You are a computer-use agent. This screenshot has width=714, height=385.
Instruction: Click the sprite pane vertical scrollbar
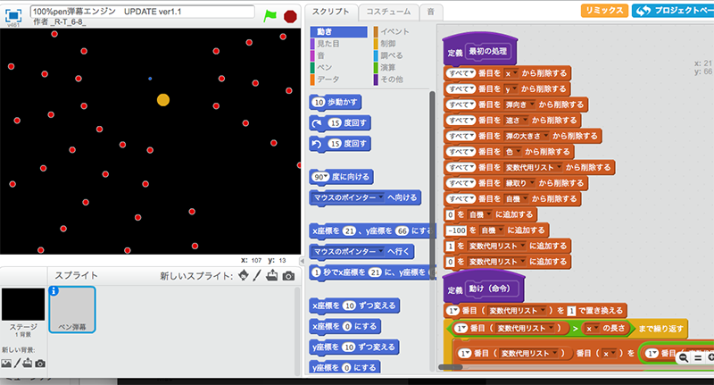pyautogui.click(x=297, y=331)
